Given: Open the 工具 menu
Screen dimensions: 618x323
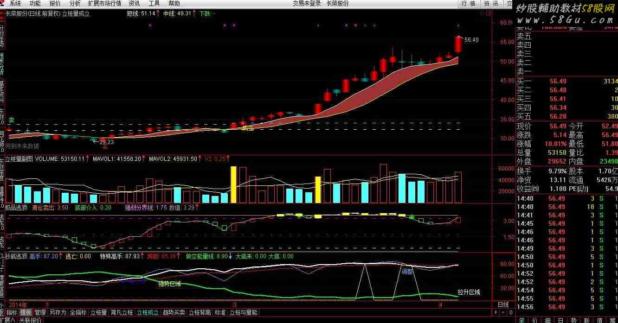Looking at the screenshot, I should click(154, 3).
